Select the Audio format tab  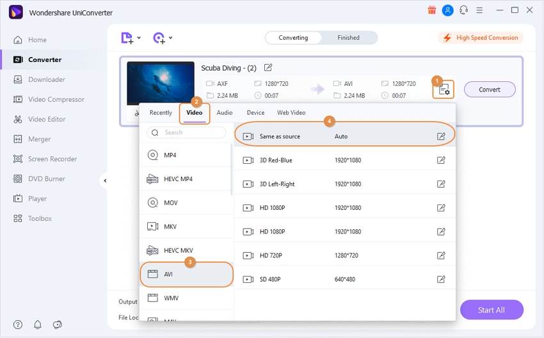225,113
